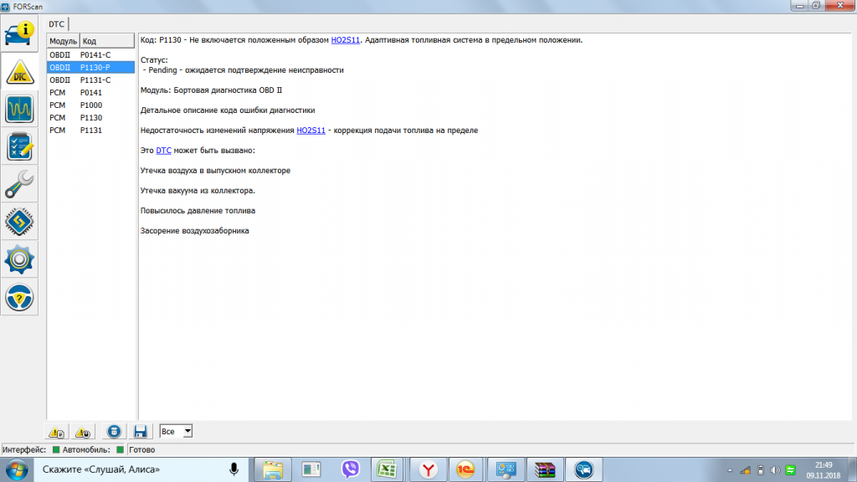Open the steering wheel help section

click(20, 297)
